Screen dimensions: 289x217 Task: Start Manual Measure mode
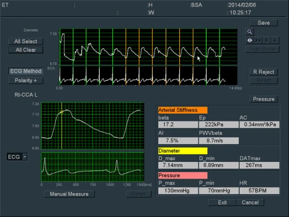click(69, 194)
